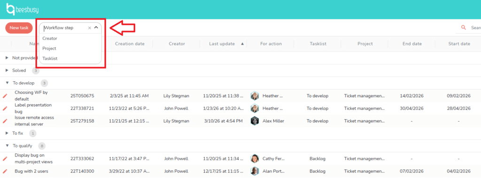Click the Creation date column header
481x178 pixels.
tap(130, 44)
